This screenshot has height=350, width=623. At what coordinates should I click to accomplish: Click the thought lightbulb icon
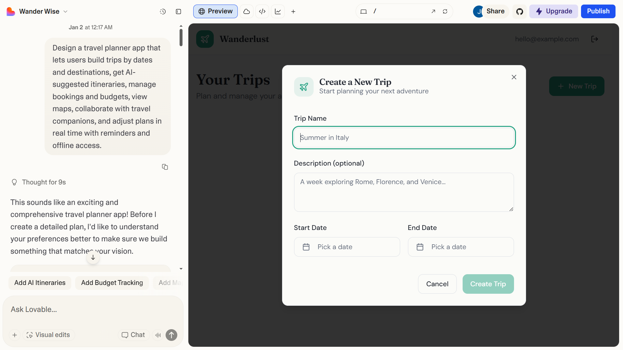[x=14, y=182]
